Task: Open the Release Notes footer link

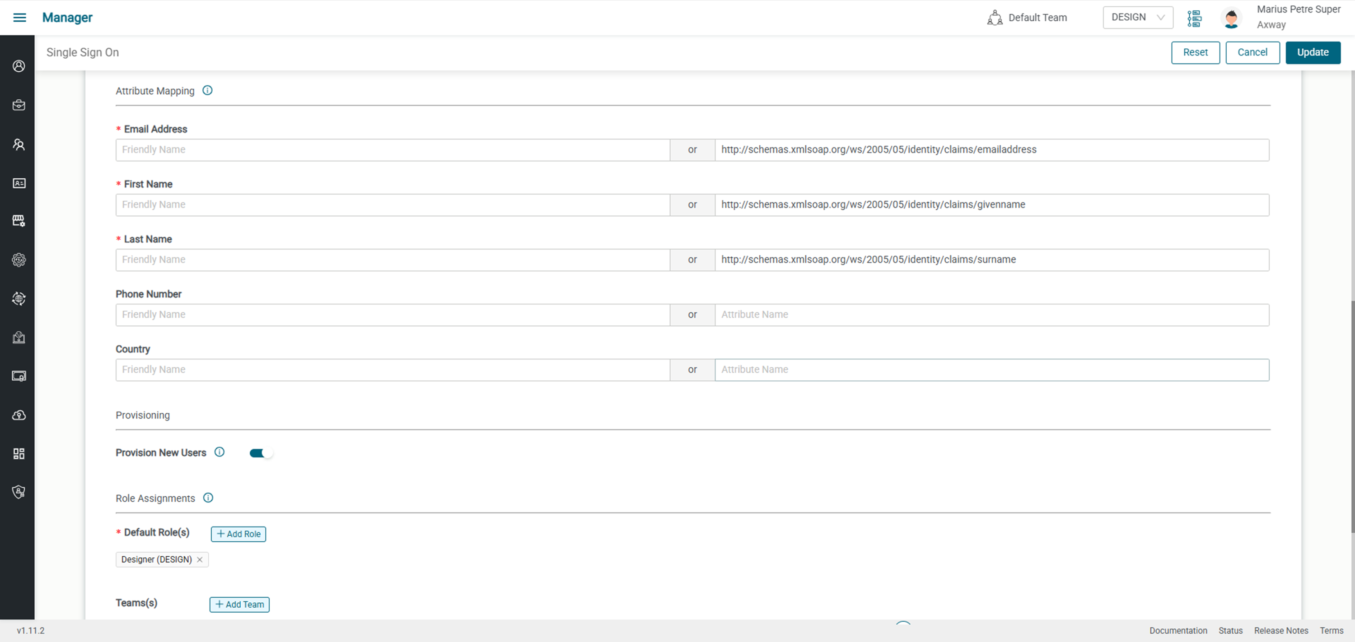Action: (1281, 630)
